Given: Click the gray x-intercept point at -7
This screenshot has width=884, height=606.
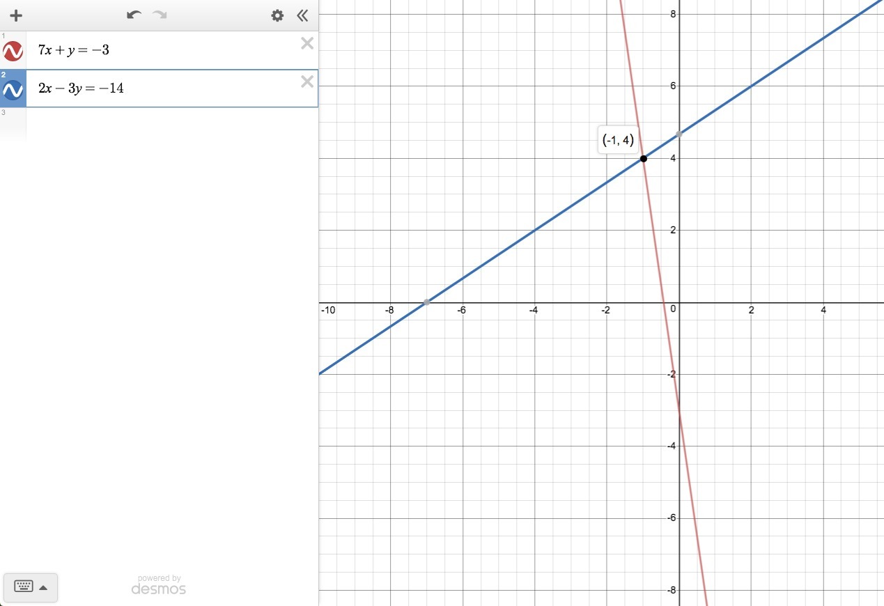Looking at the screenshot, I should tap(426, 302).
